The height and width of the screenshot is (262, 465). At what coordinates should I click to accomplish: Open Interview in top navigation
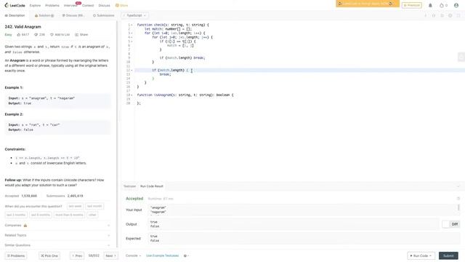point(70,5)
